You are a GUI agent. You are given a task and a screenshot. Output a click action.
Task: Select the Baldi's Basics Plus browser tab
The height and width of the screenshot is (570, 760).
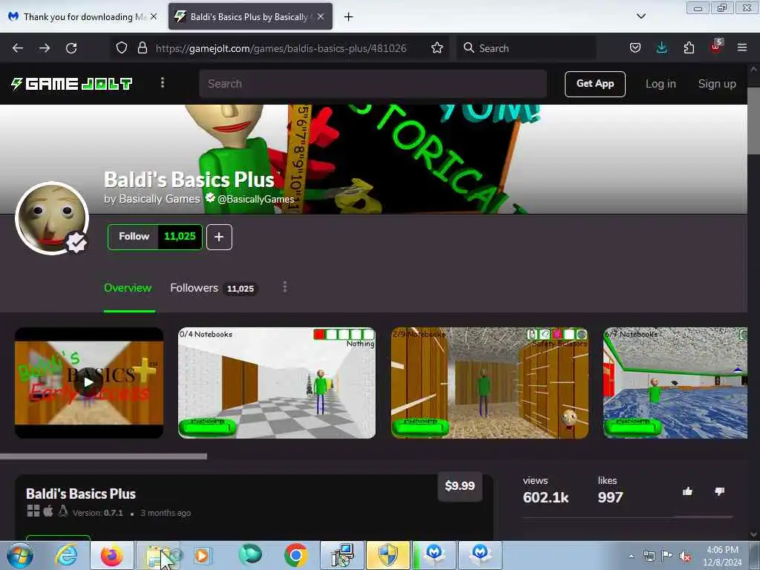pyautogui.click(x=249, y=17)
